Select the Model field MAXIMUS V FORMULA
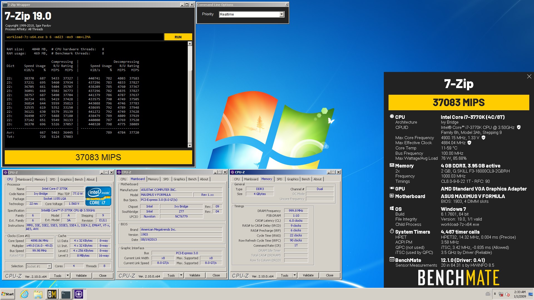Viewport: 534px width, 300px height. click(x=166, y=195)
